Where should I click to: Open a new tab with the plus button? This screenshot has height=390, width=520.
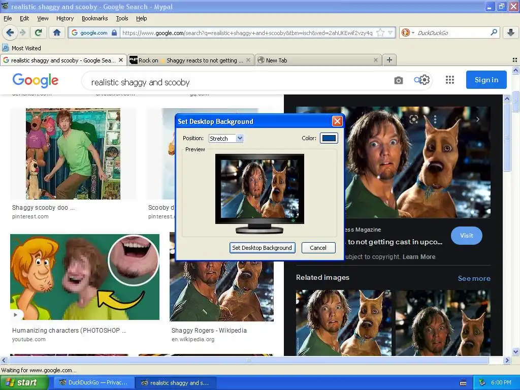coord(389,60)
